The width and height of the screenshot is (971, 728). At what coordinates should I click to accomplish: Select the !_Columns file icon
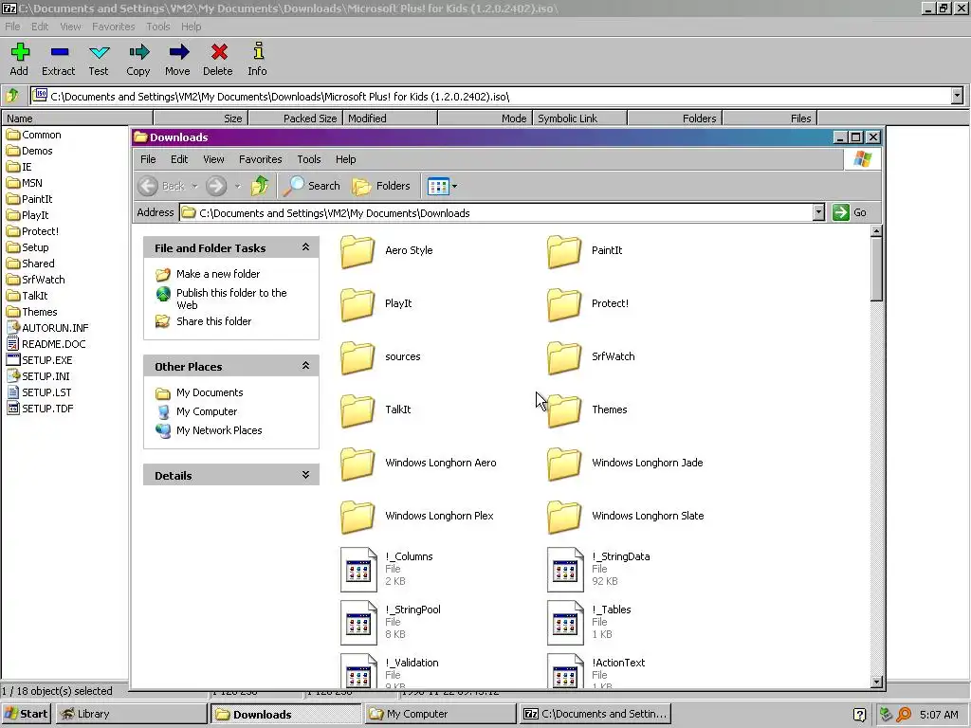[x=358, y=570]
